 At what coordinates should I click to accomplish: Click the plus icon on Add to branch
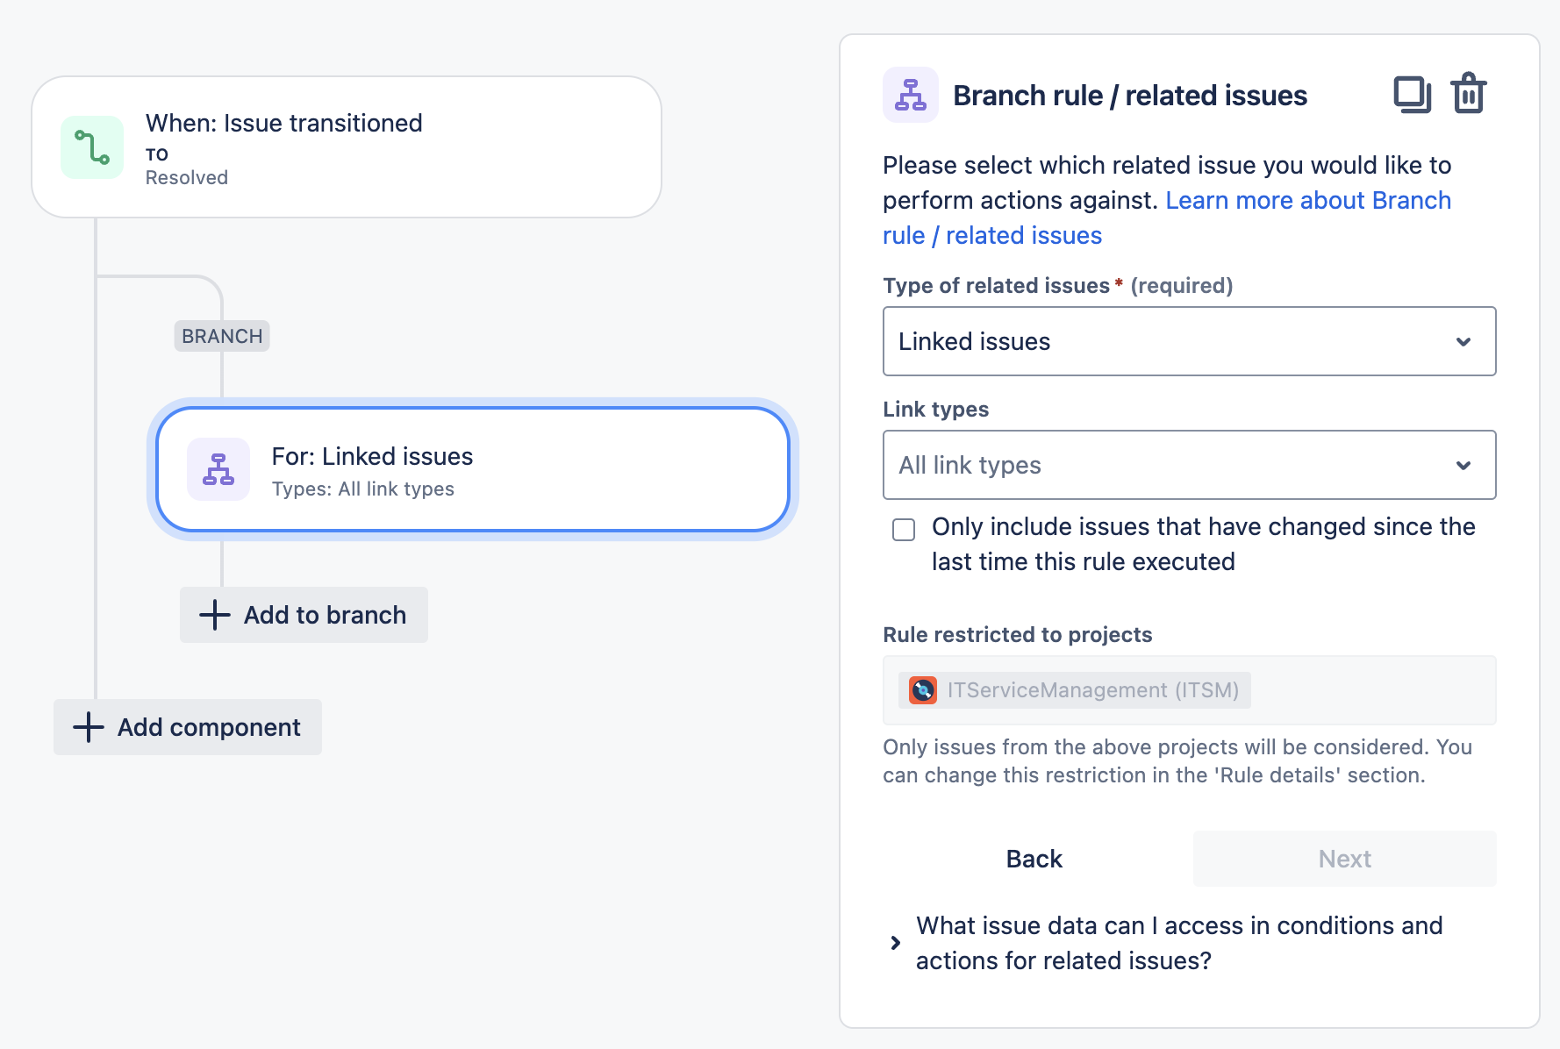click(x=215, y=615)
